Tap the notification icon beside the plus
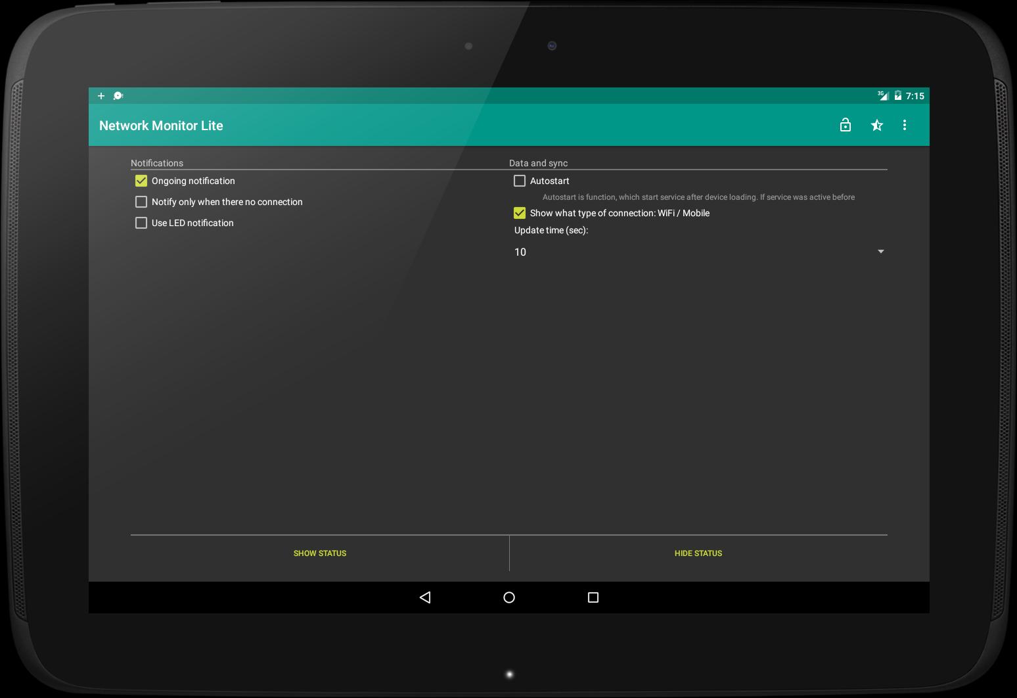1017x698 pixels. (x=118, y=96)
